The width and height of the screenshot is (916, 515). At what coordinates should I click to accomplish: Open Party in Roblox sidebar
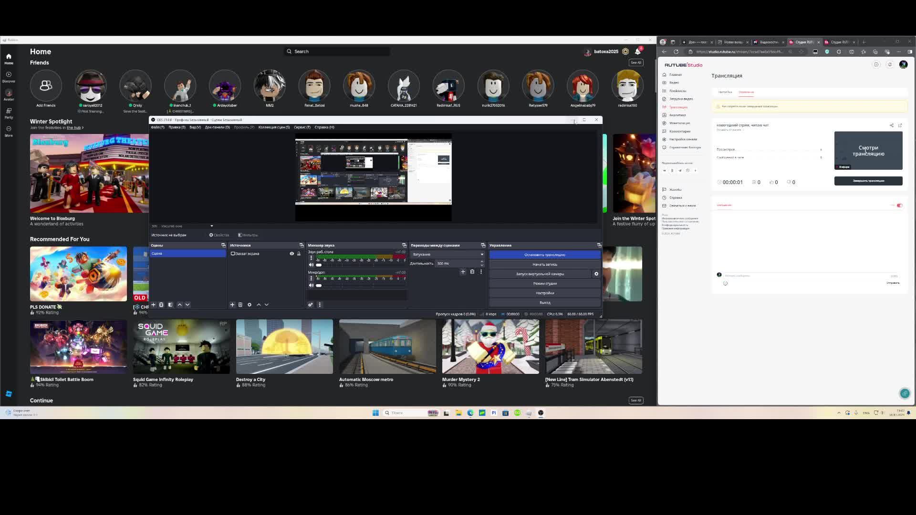9,113
